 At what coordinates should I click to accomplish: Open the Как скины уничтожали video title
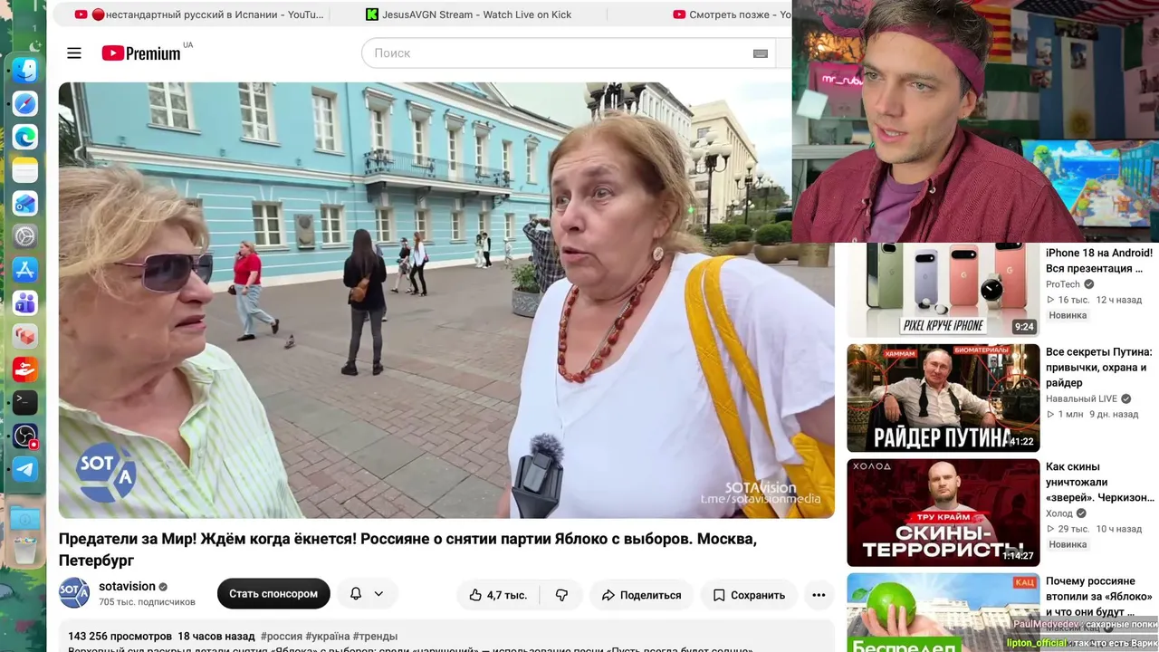click(1099, 482)
